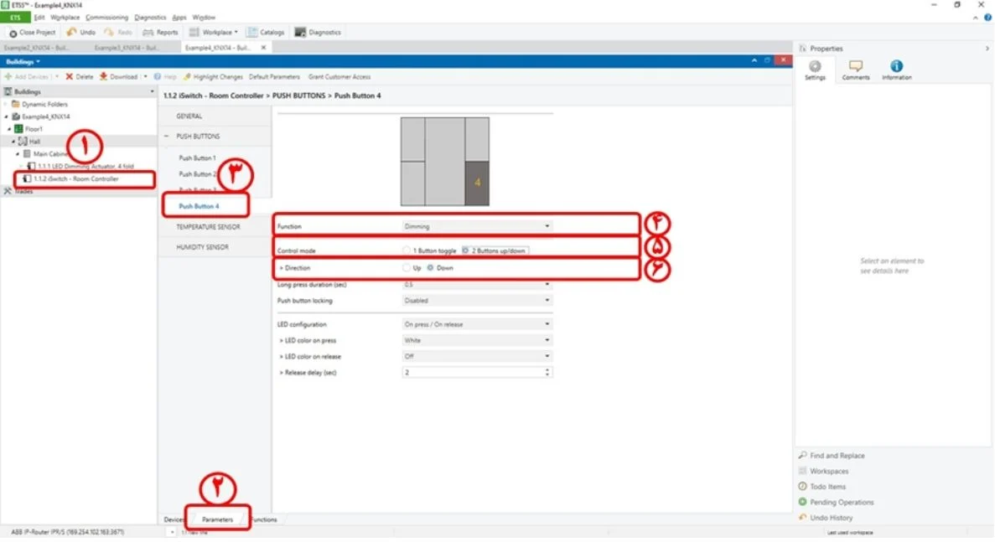
Task: Open Diagnostics from the toolbar icon
Action: 300,32
